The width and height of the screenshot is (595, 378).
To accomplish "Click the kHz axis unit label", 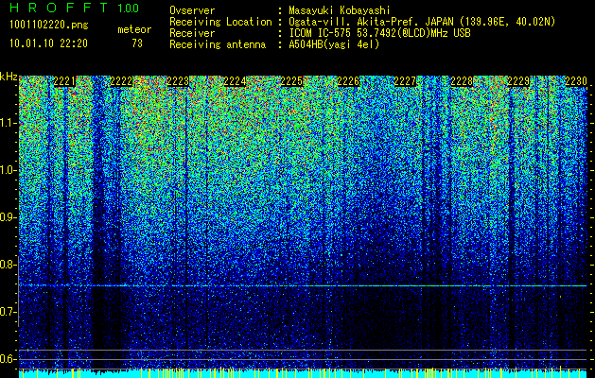I will tap(9, 77).
